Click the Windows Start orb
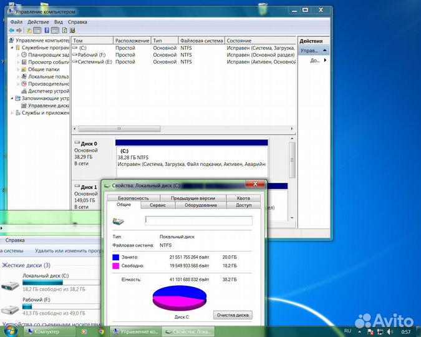 [x=12, y=331]
